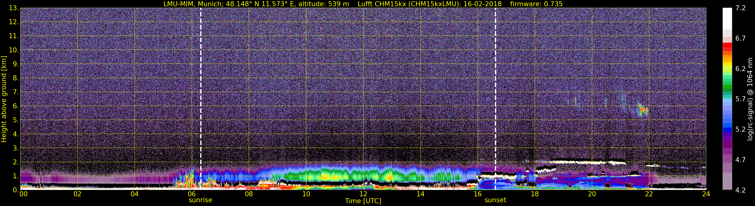Click the colorbar value '4.7'
Image resolution: width=755 pixels, height=206 pixels.
point(740,160)
